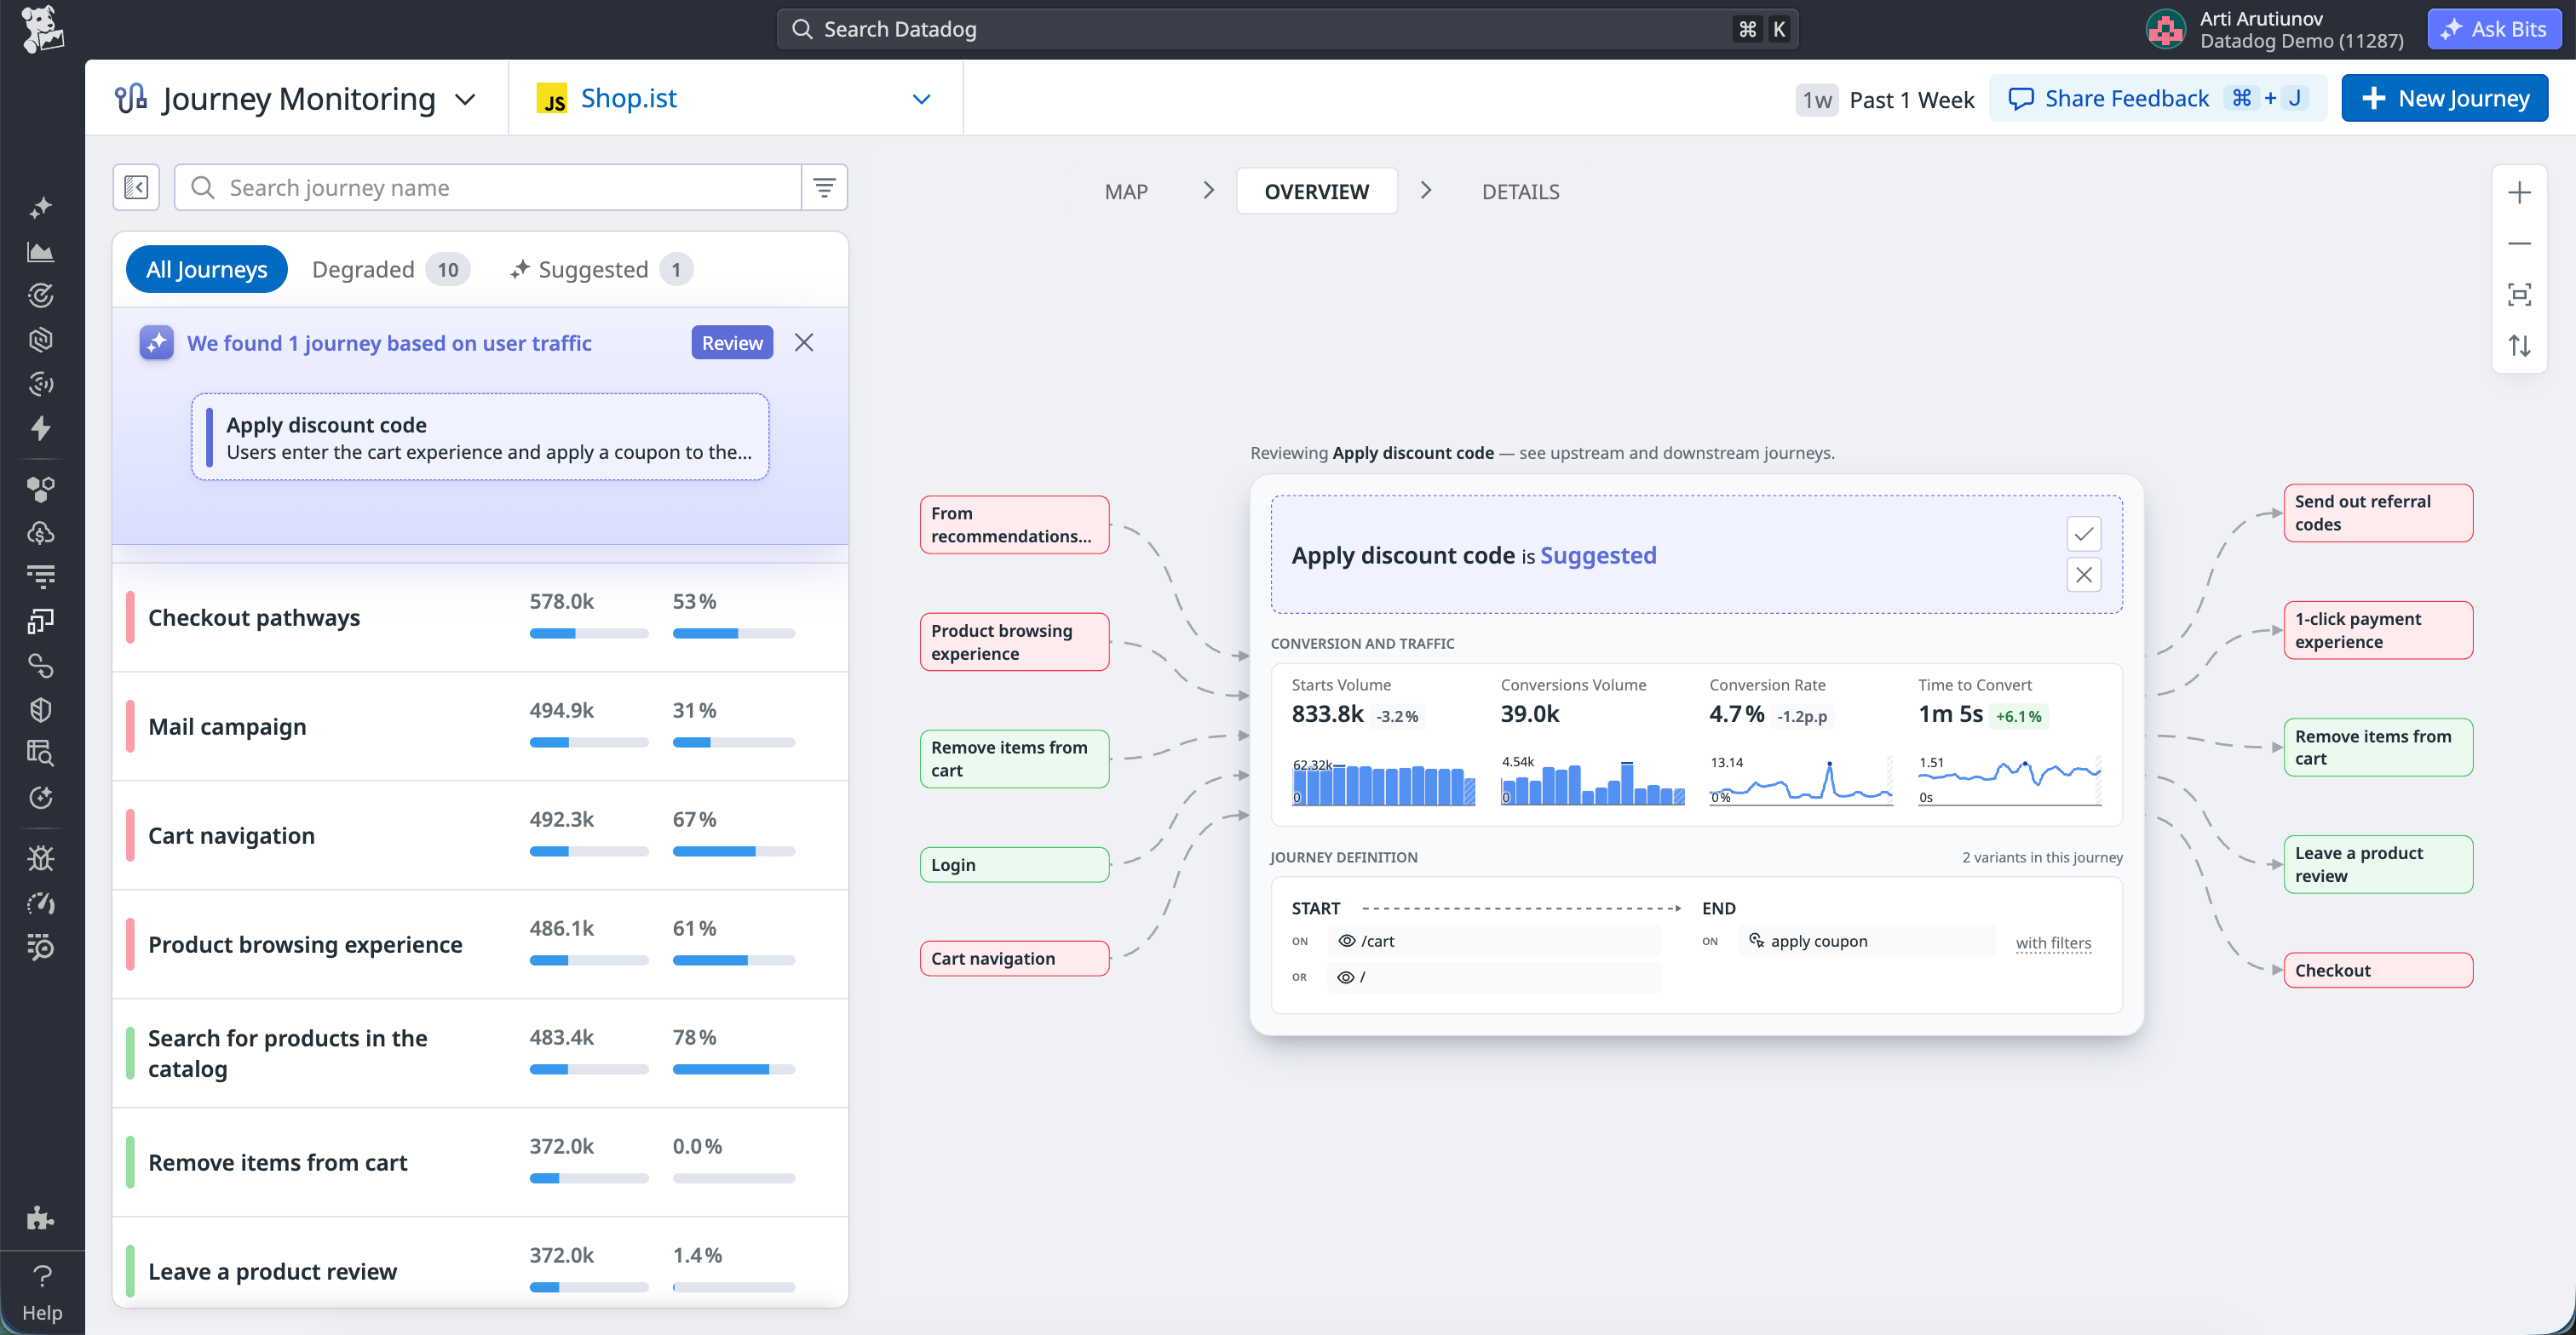Open the Shop.ist application selector
This screenshot has height=1335, width=2576.
pyautogui.click(x=735, y=99)
